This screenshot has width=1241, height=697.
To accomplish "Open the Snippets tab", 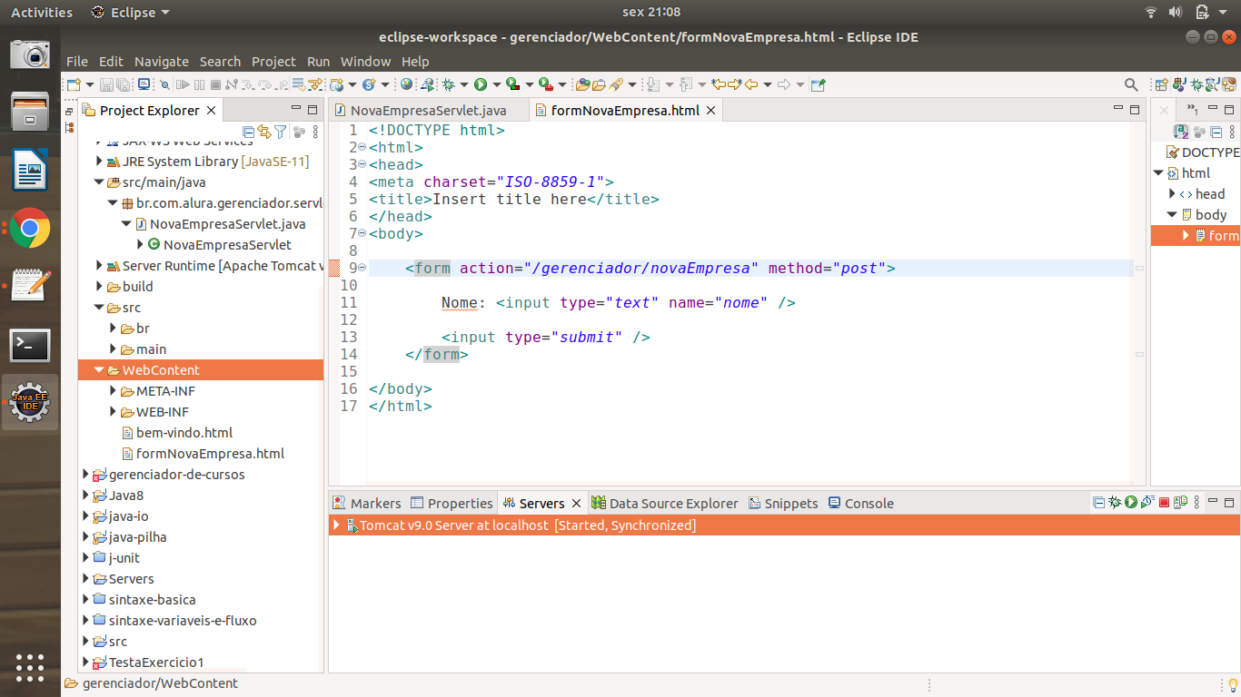I will click(782, 503).
